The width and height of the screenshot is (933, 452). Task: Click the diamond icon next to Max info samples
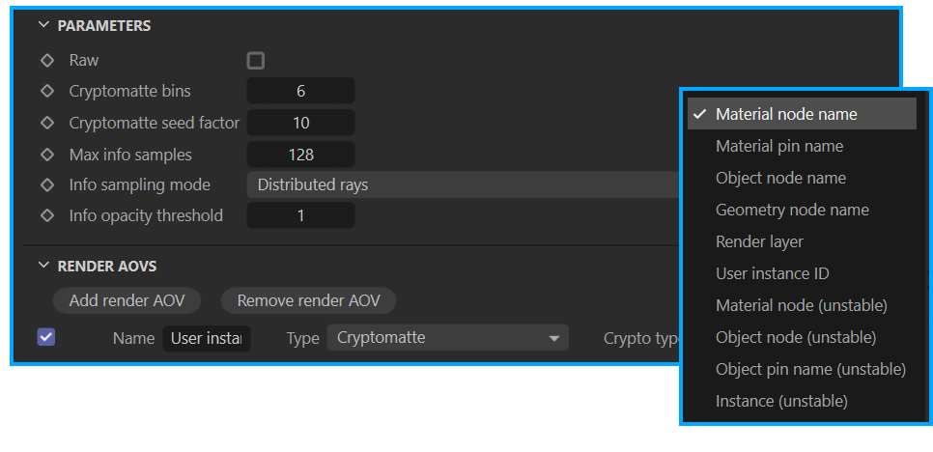coord(47,155)
